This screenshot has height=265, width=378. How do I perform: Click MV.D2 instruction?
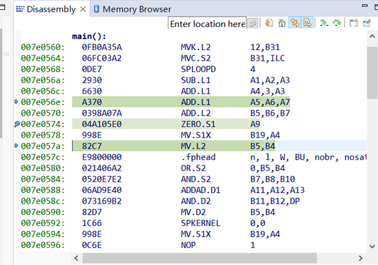[193, 212]
